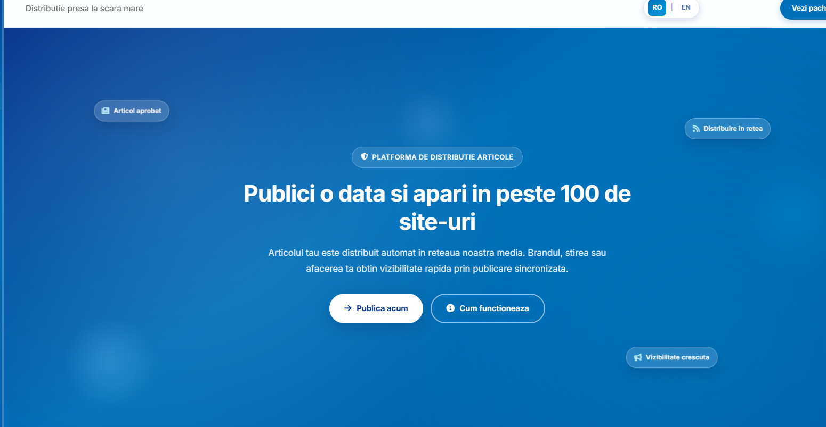Select the Distribuire in retea label text
Image resolution: width=826 pixels, height=427 pixels.
(x=733, y=129)
